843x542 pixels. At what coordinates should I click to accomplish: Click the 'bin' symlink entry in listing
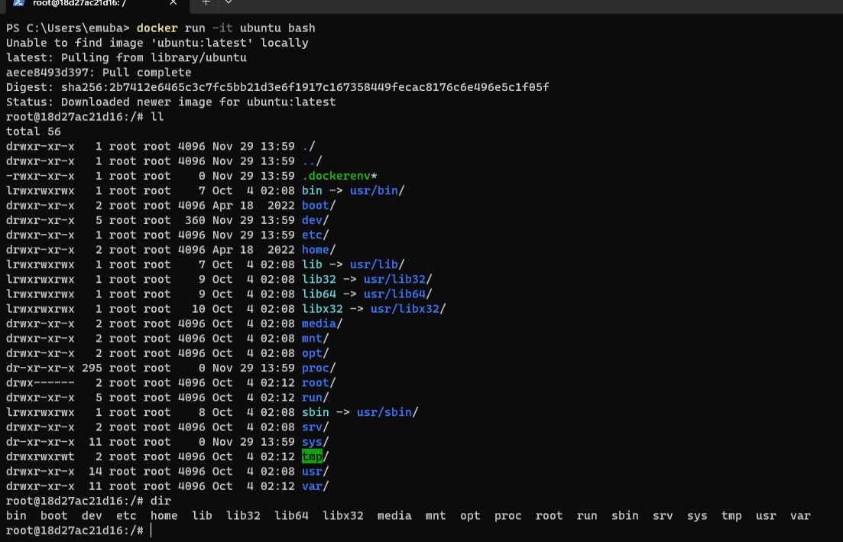pos(312,190)
